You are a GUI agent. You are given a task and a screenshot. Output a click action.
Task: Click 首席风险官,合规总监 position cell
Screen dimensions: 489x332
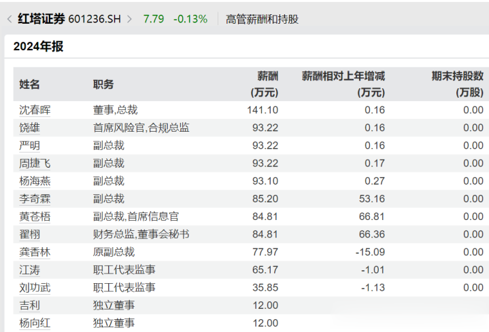tap(141, 128)
